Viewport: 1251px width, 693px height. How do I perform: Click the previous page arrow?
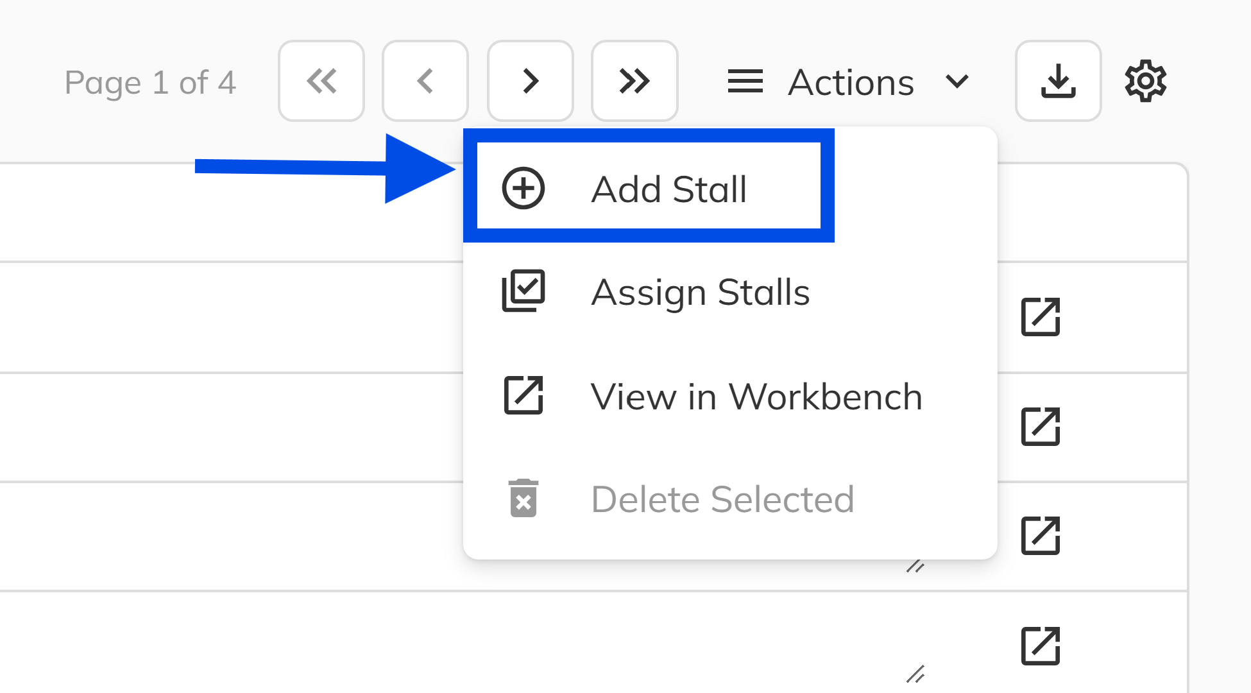pos(425,81)
